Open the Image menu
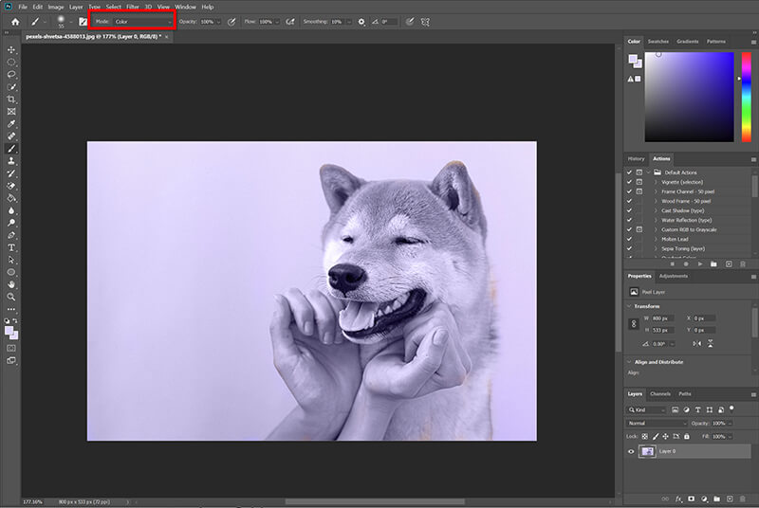Viewport: 759px width, 508px height. click(x=56, y=7)
